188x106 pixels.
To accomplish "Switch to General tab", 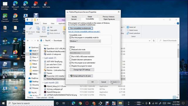I will 74,19.
